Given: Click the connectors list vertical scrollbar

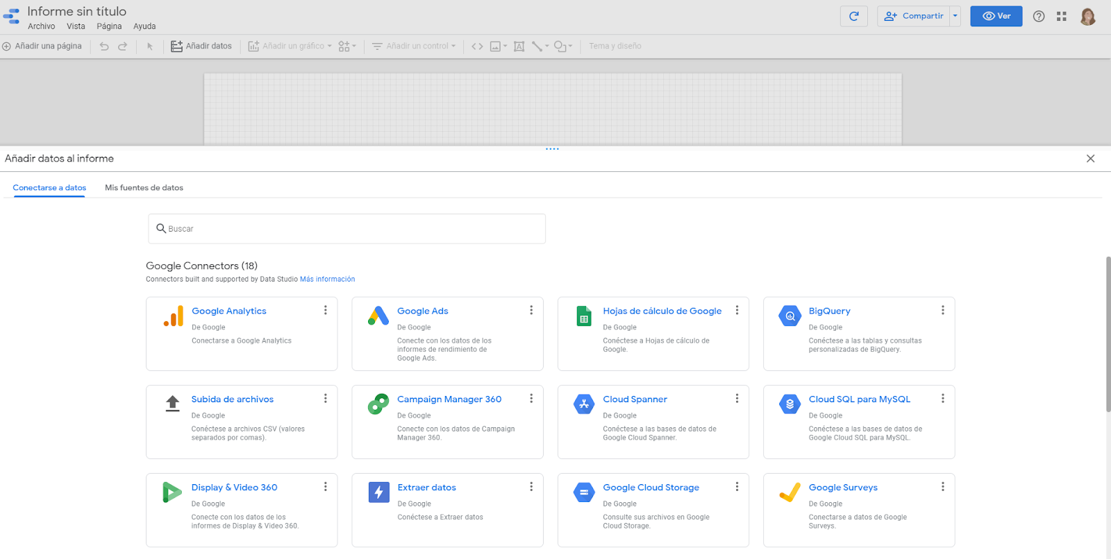Looking at the screenshot, I should pos(1108,335).
